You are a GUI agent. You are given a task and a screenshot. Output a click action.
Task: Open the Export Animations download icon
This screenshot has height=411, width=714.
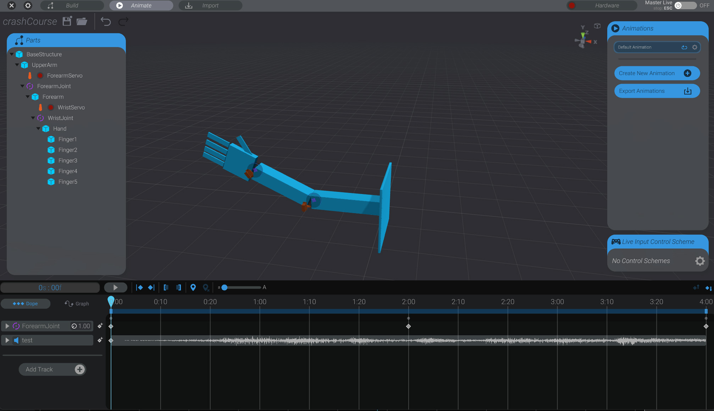(x=687, y=91)
